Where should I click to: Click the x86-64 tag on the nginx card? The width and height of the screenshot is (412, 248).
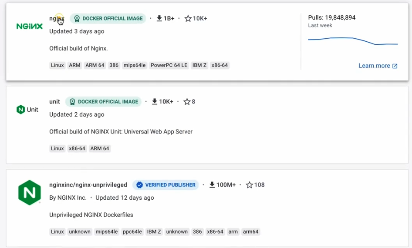[220, 65]
